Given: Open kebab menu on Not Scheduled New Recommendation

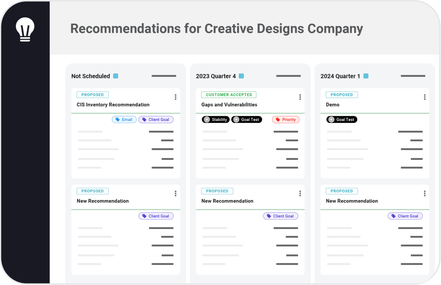Looking at the screenshot, I should [175, 194].
